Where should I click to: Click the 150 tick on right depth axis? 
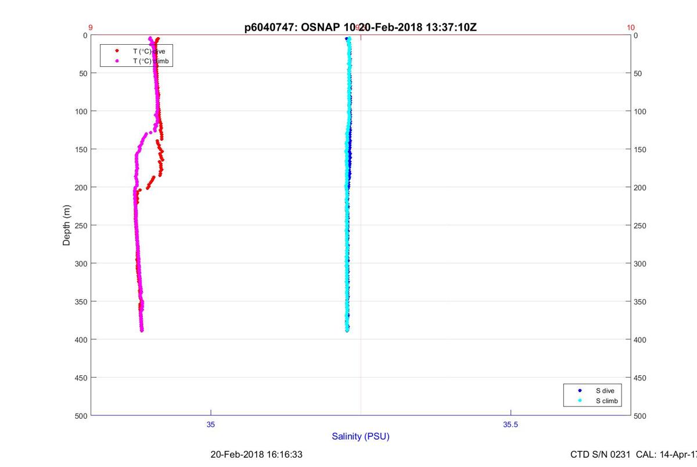tap(640, 150)
